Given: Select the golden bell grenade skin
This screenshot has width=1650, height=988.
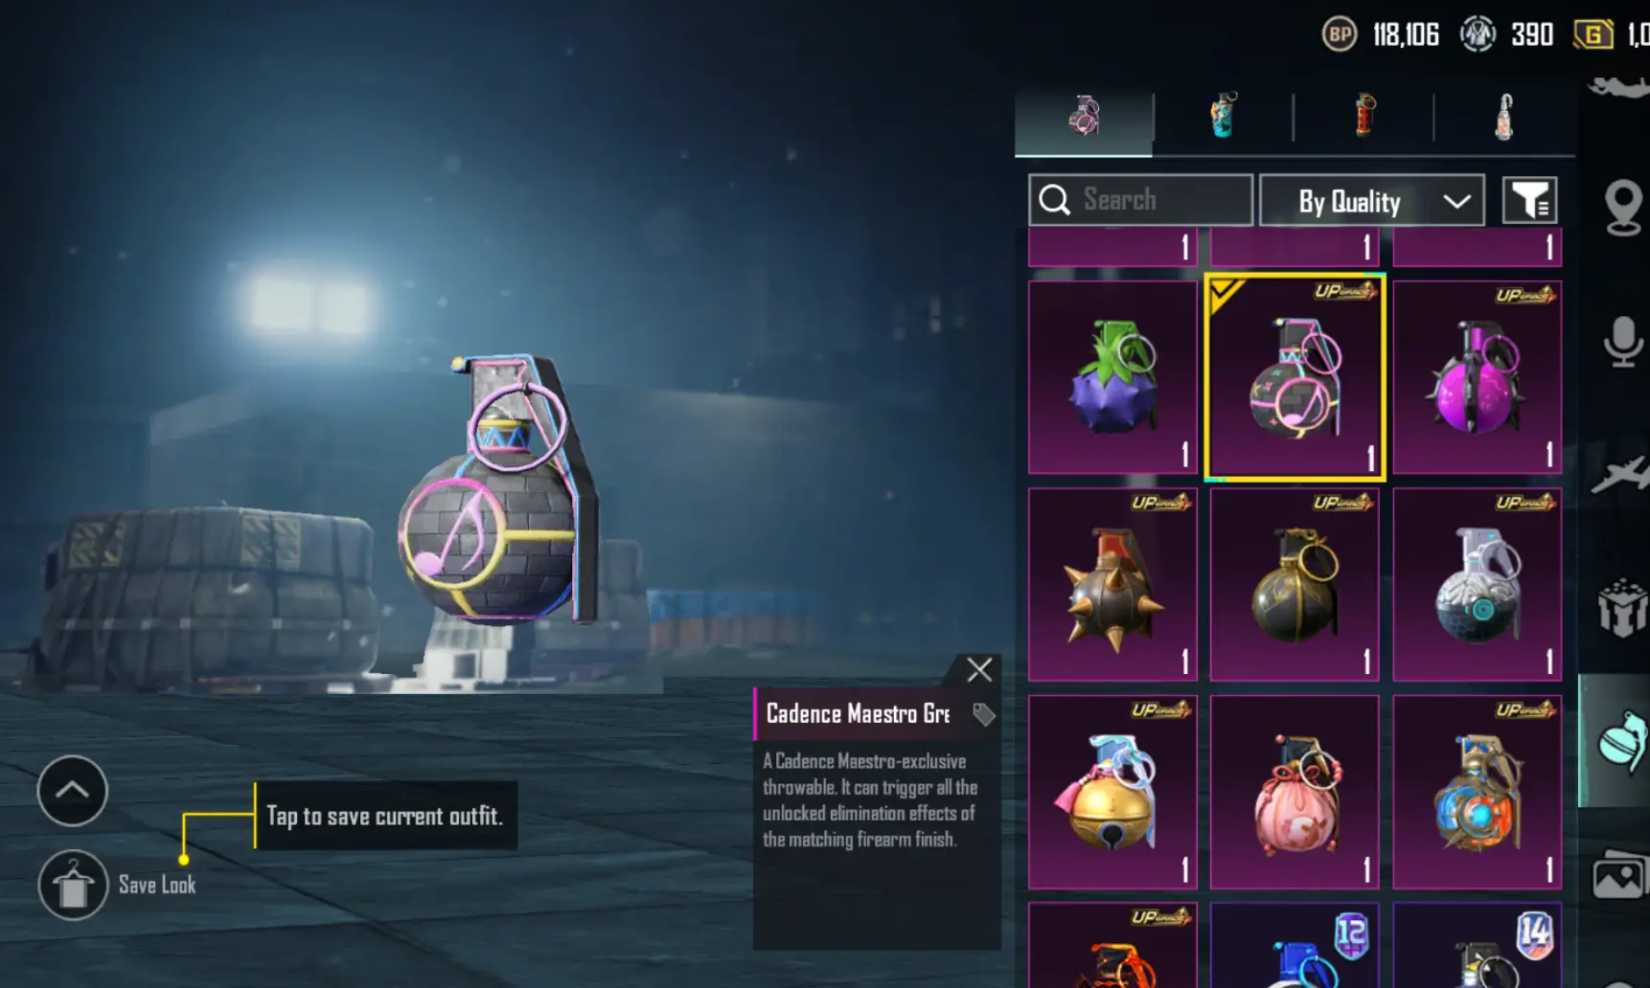Looking at the screenshot, I should coord(1112,793).
